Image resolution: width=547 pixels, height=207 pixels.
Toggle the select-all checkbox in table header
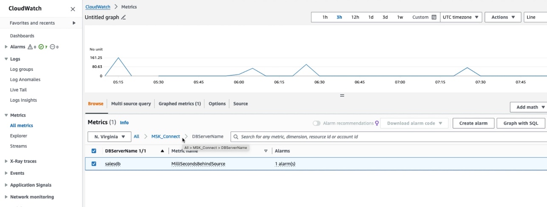[94, 151]
